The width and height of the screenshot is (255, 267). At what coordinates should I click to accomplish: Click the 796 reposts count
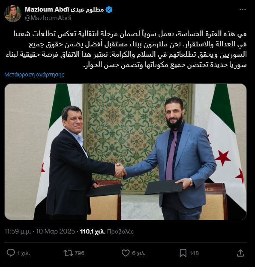[80, 253]
